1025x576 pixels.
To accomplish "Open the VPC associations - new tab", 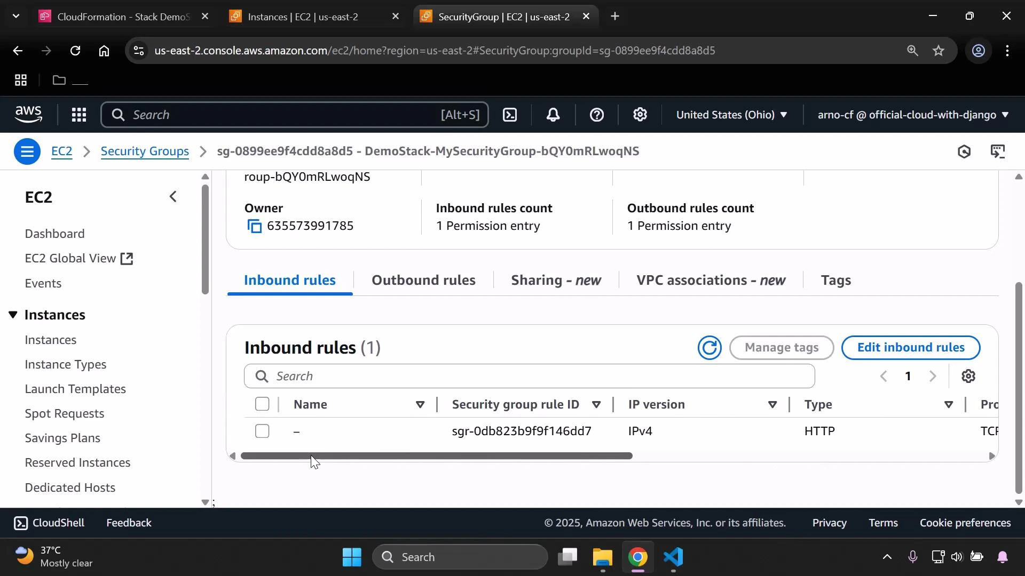I will (x=711, y=280).
